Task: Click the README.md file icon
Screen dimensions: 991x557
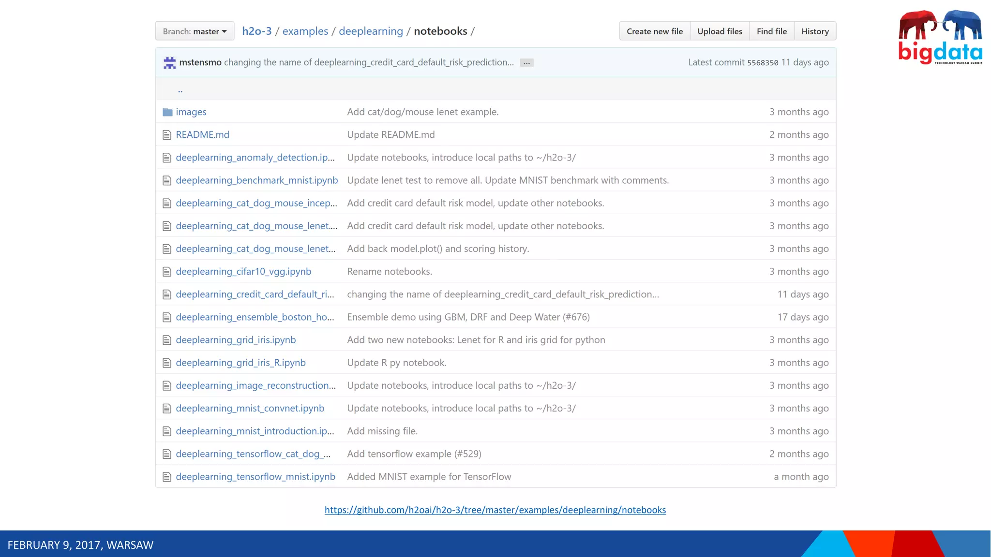Action: 167,135
